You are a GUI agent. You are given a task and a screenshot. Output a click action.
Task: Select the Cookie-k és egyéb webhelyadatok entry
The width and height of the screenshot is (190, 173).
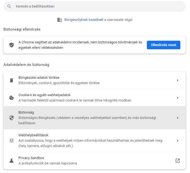[95, 98]
